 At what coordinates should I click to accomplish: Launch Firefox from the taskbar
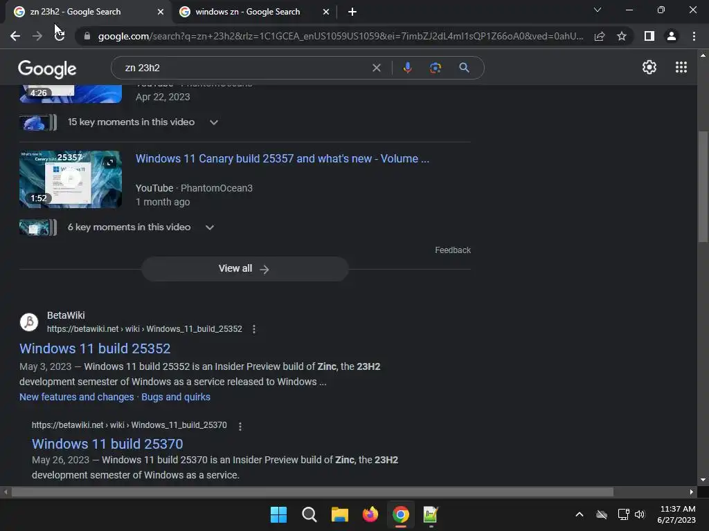click(x=370, y=514)
